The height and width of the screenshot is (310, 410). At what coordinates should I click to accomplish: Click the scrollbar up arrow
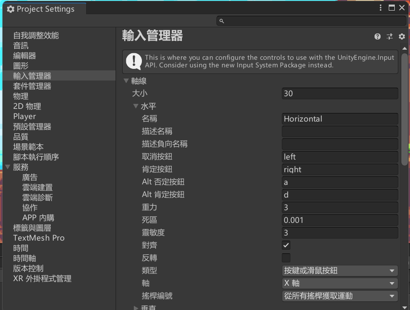[404, 48]
